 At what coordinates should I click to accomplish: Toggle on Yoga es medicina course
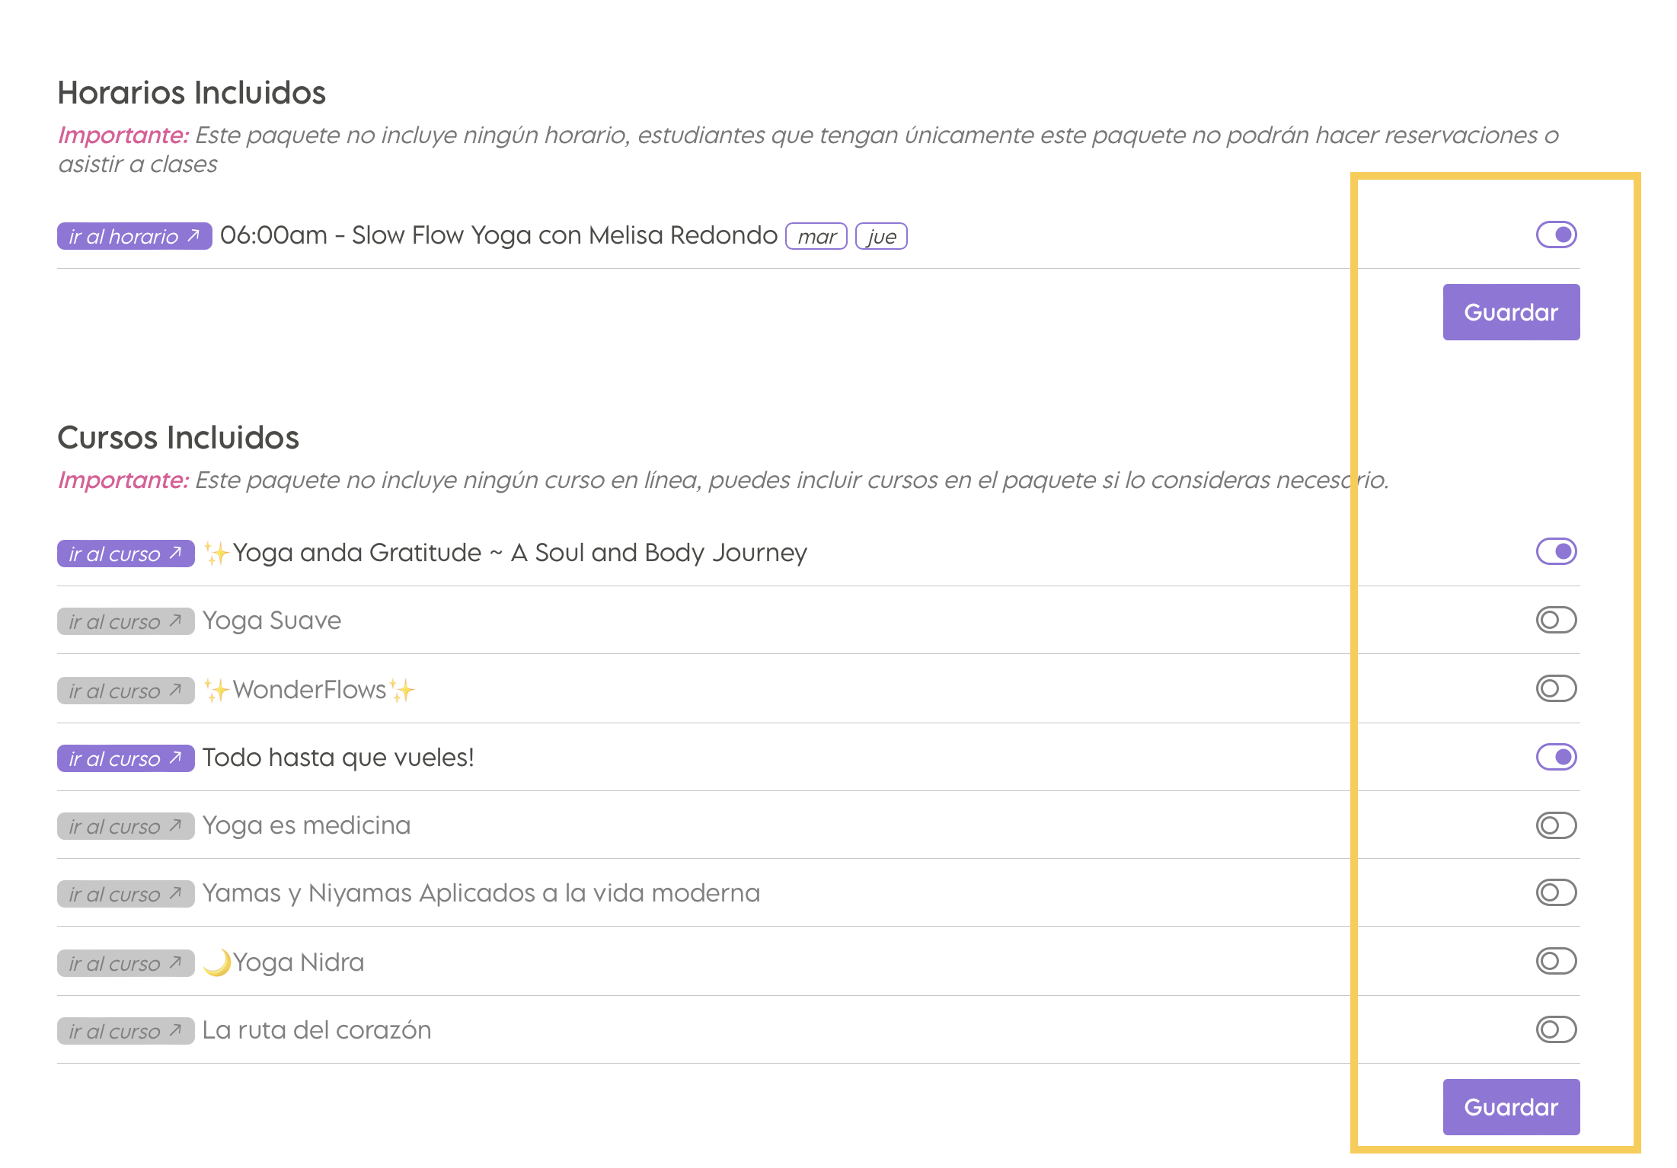tap(1556, 825)
